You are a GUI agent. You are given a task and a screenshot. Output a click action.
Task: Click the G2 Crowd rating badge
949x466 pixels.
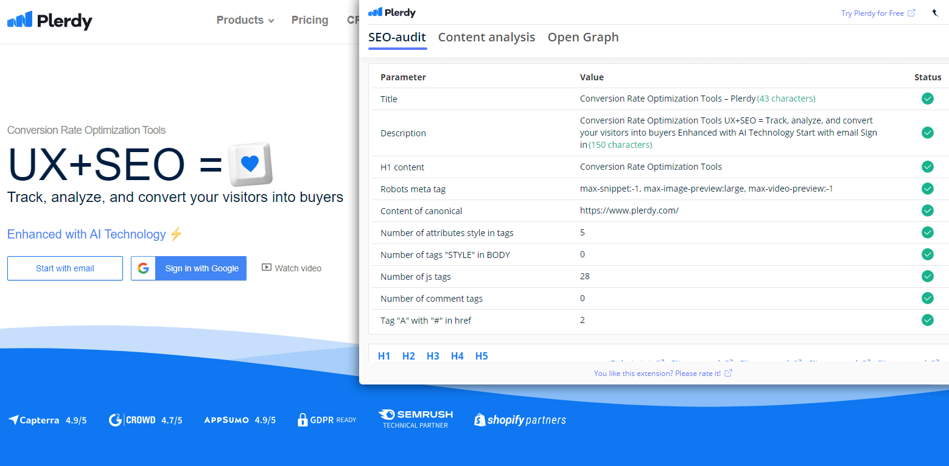[145, 420]
